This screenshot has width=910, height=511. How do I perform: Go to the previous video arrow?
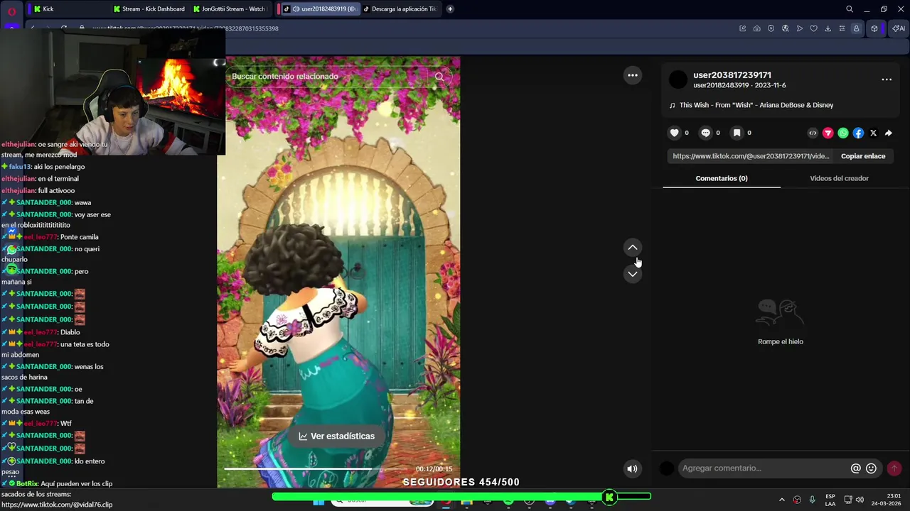(632, 248)
